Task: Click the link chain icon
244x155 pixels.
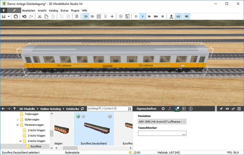Action: (x=233, y=109)
